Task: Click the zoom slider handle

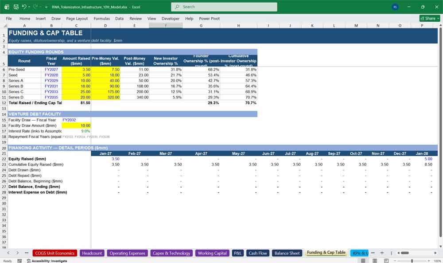Action: pos(412,261)
